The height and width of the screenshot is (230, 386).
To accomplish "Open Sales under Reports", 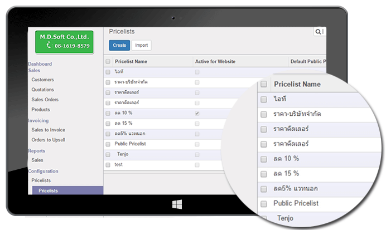I will 37,160.
